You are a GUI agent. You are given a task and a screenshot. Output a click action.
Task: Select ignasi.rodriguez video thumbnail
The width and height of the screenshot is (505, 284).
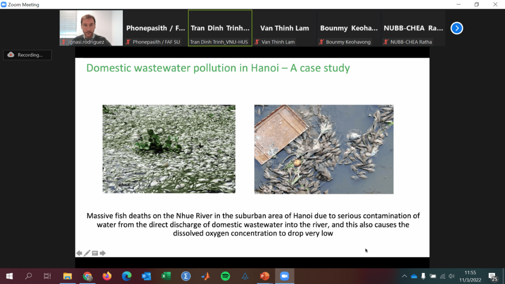(91, 28)
